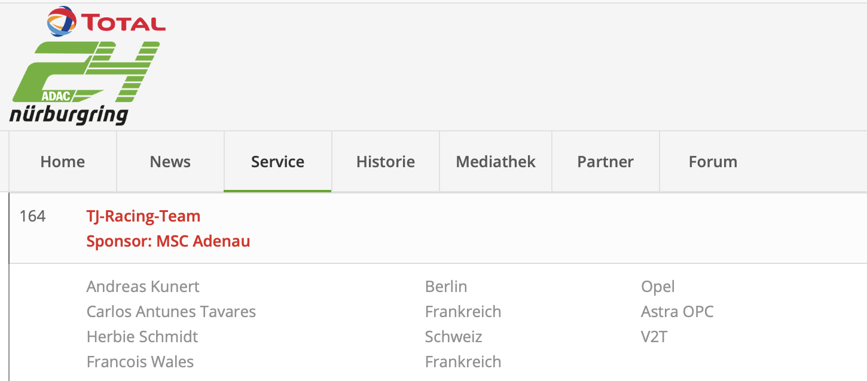Navigate to the Mediathek page
The image size is (867, 381).
[496, 162]
